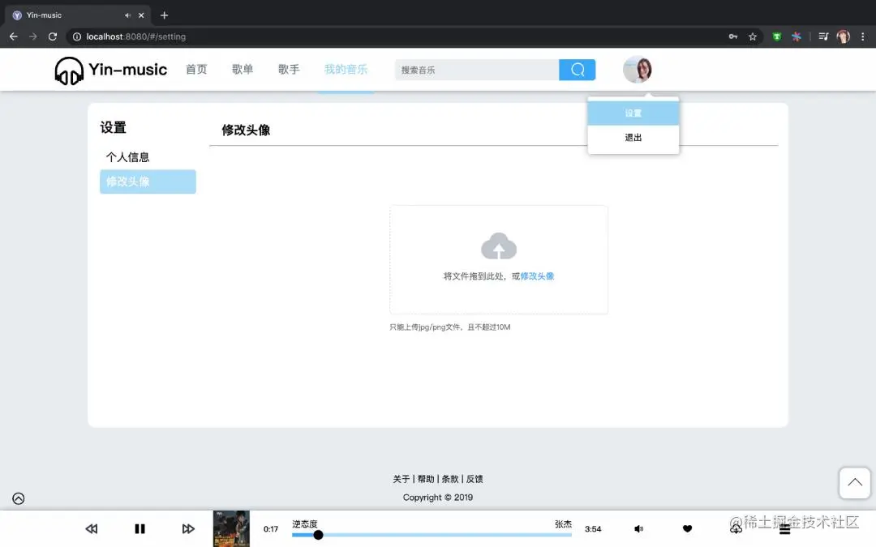View site information icon in address bar

point(77,36)
